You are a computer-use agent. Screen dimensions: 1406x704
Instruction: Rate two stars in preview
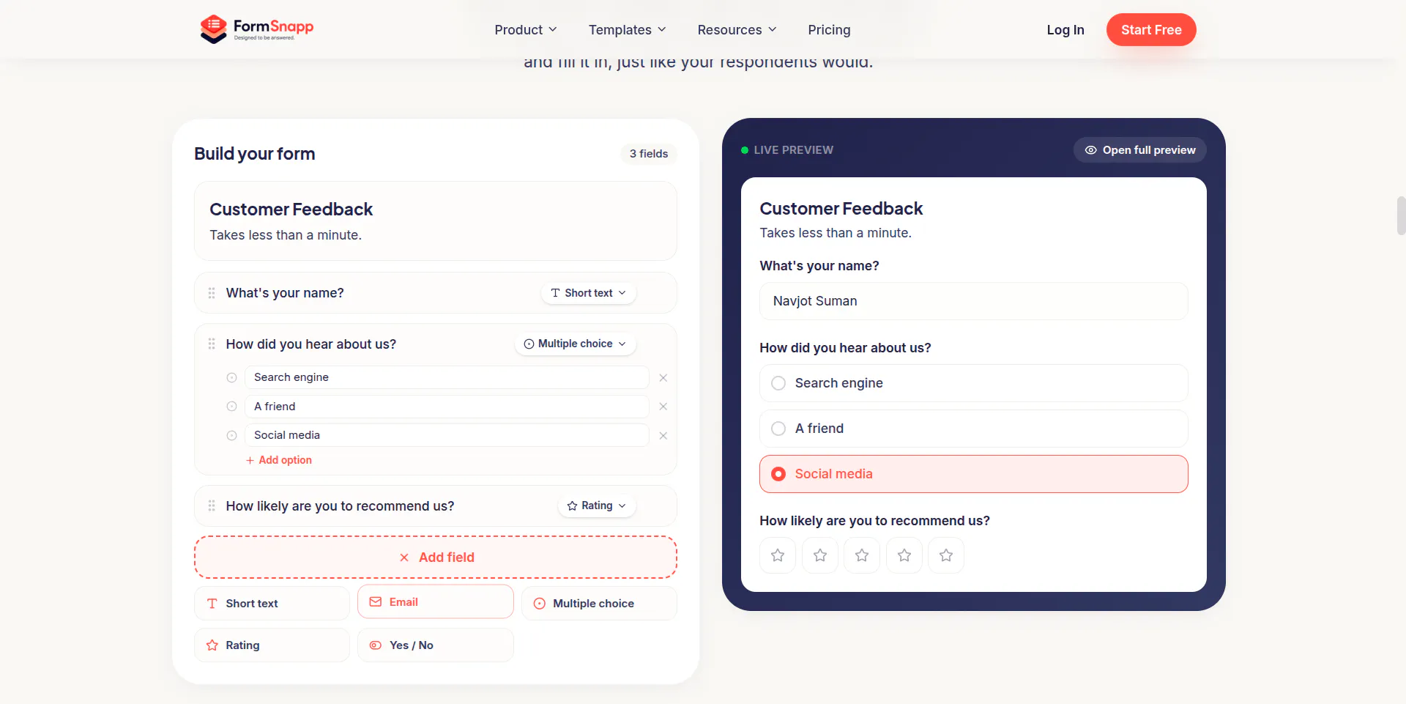tap(820, 555)
